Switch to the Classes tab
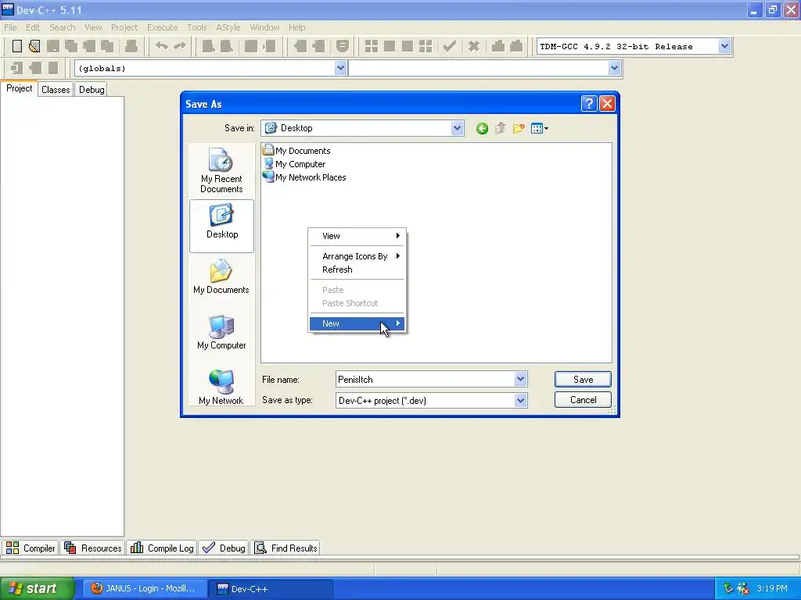This screenshot has width=801, height=600. point(56,90)
